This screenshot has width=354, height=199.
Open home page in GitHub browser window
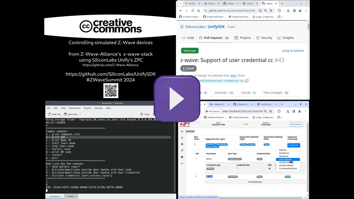click(x=199, y=11)
